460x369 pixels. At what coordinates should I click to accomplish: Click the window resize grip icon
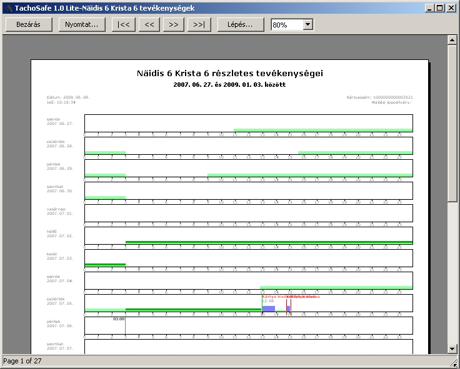[x=454, y=363]
